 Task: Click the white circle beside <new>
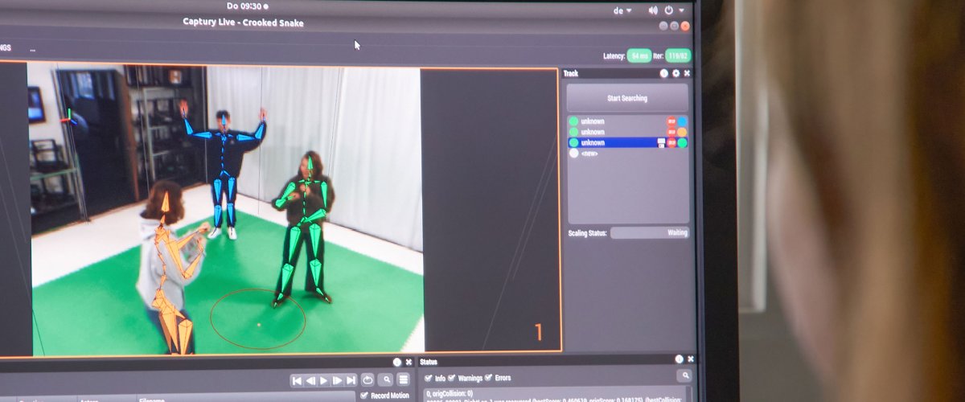click(573, 153)
